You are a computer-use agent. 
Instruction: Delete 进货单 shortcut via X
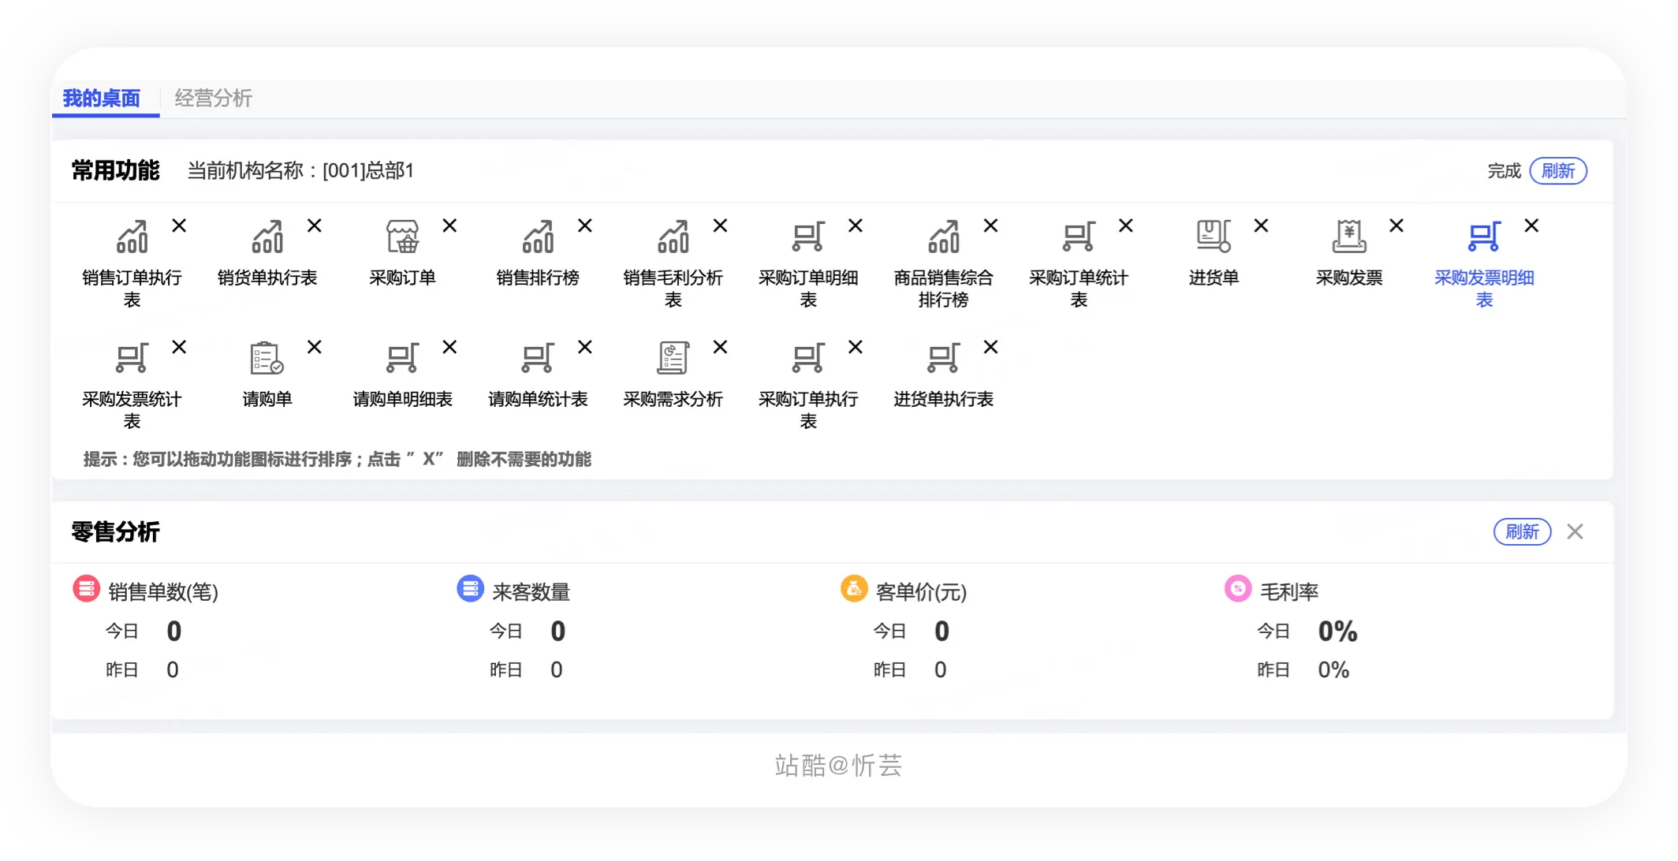1261,225
